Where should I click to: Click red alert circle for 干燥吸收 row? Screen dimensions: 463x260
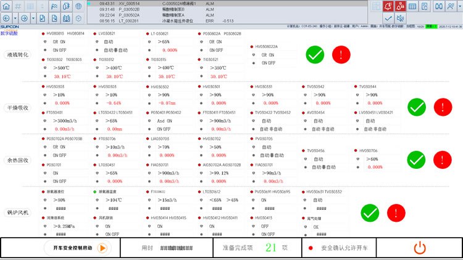click(x=443, y=107)
